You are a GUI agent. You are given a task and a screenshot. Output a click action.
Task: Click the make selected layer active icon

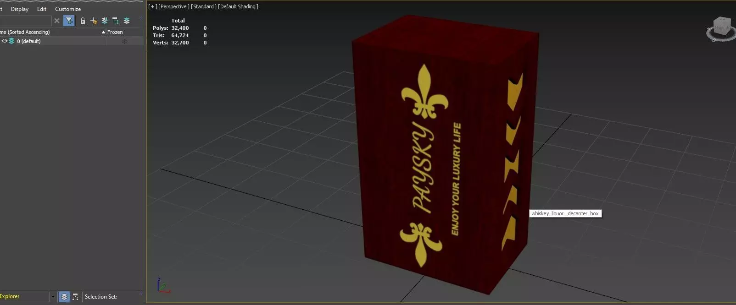(127, 21)
